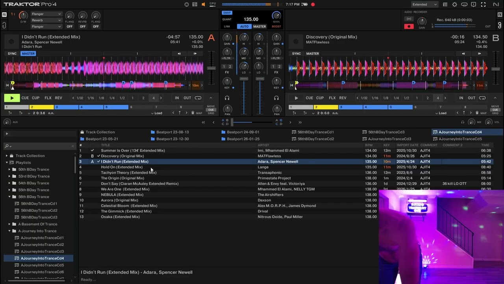Set loop IN point on Deck A
Image resolution: width=504 pixels, height=284 pixels.
click(x=177, y=98)
